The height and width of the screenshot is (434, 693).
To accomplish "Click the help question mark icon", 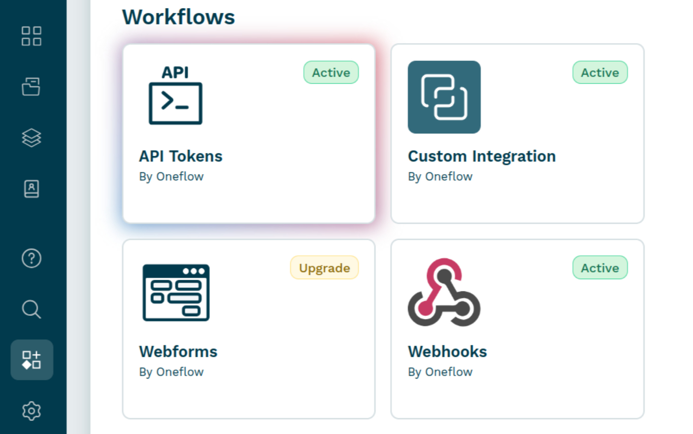I will coord(31,258).
